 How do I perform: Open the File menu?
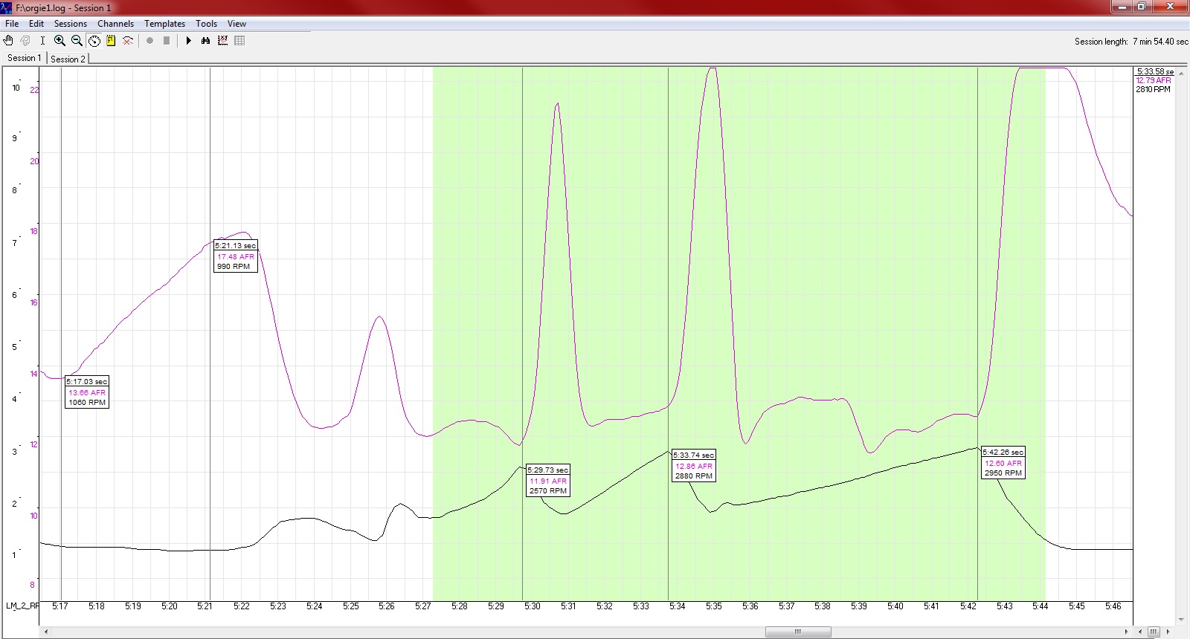click(12, 24)
